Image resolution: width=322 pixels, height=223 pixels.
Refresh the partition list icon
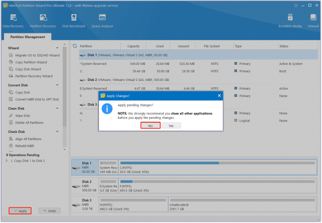[75, 46]
